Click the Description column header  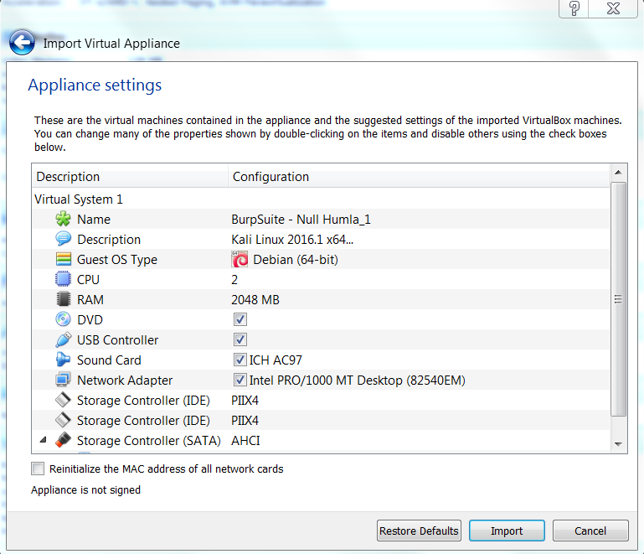130,176
